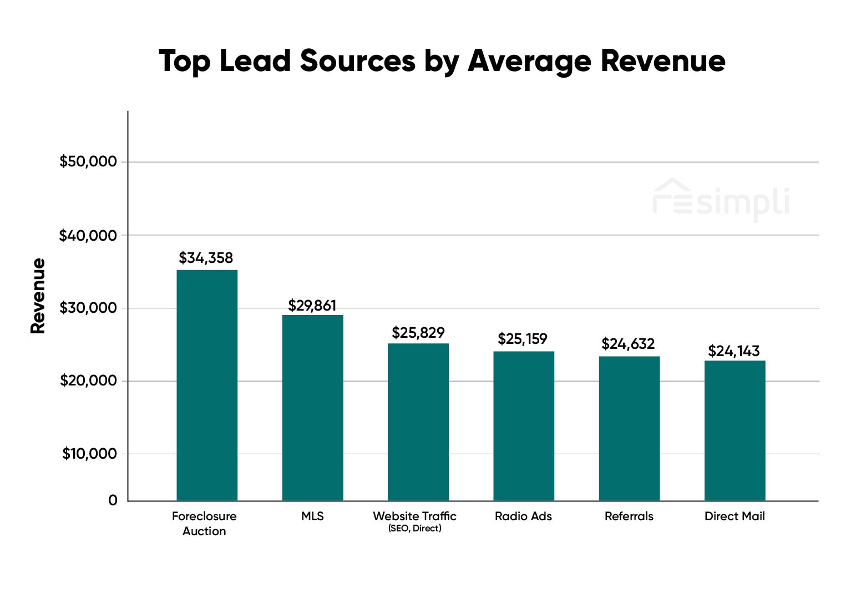Image resolution: width=866 pixels, height=599 pixels.
Task: Click the '$50,000' axis tick label
Action: coord(88,161)
